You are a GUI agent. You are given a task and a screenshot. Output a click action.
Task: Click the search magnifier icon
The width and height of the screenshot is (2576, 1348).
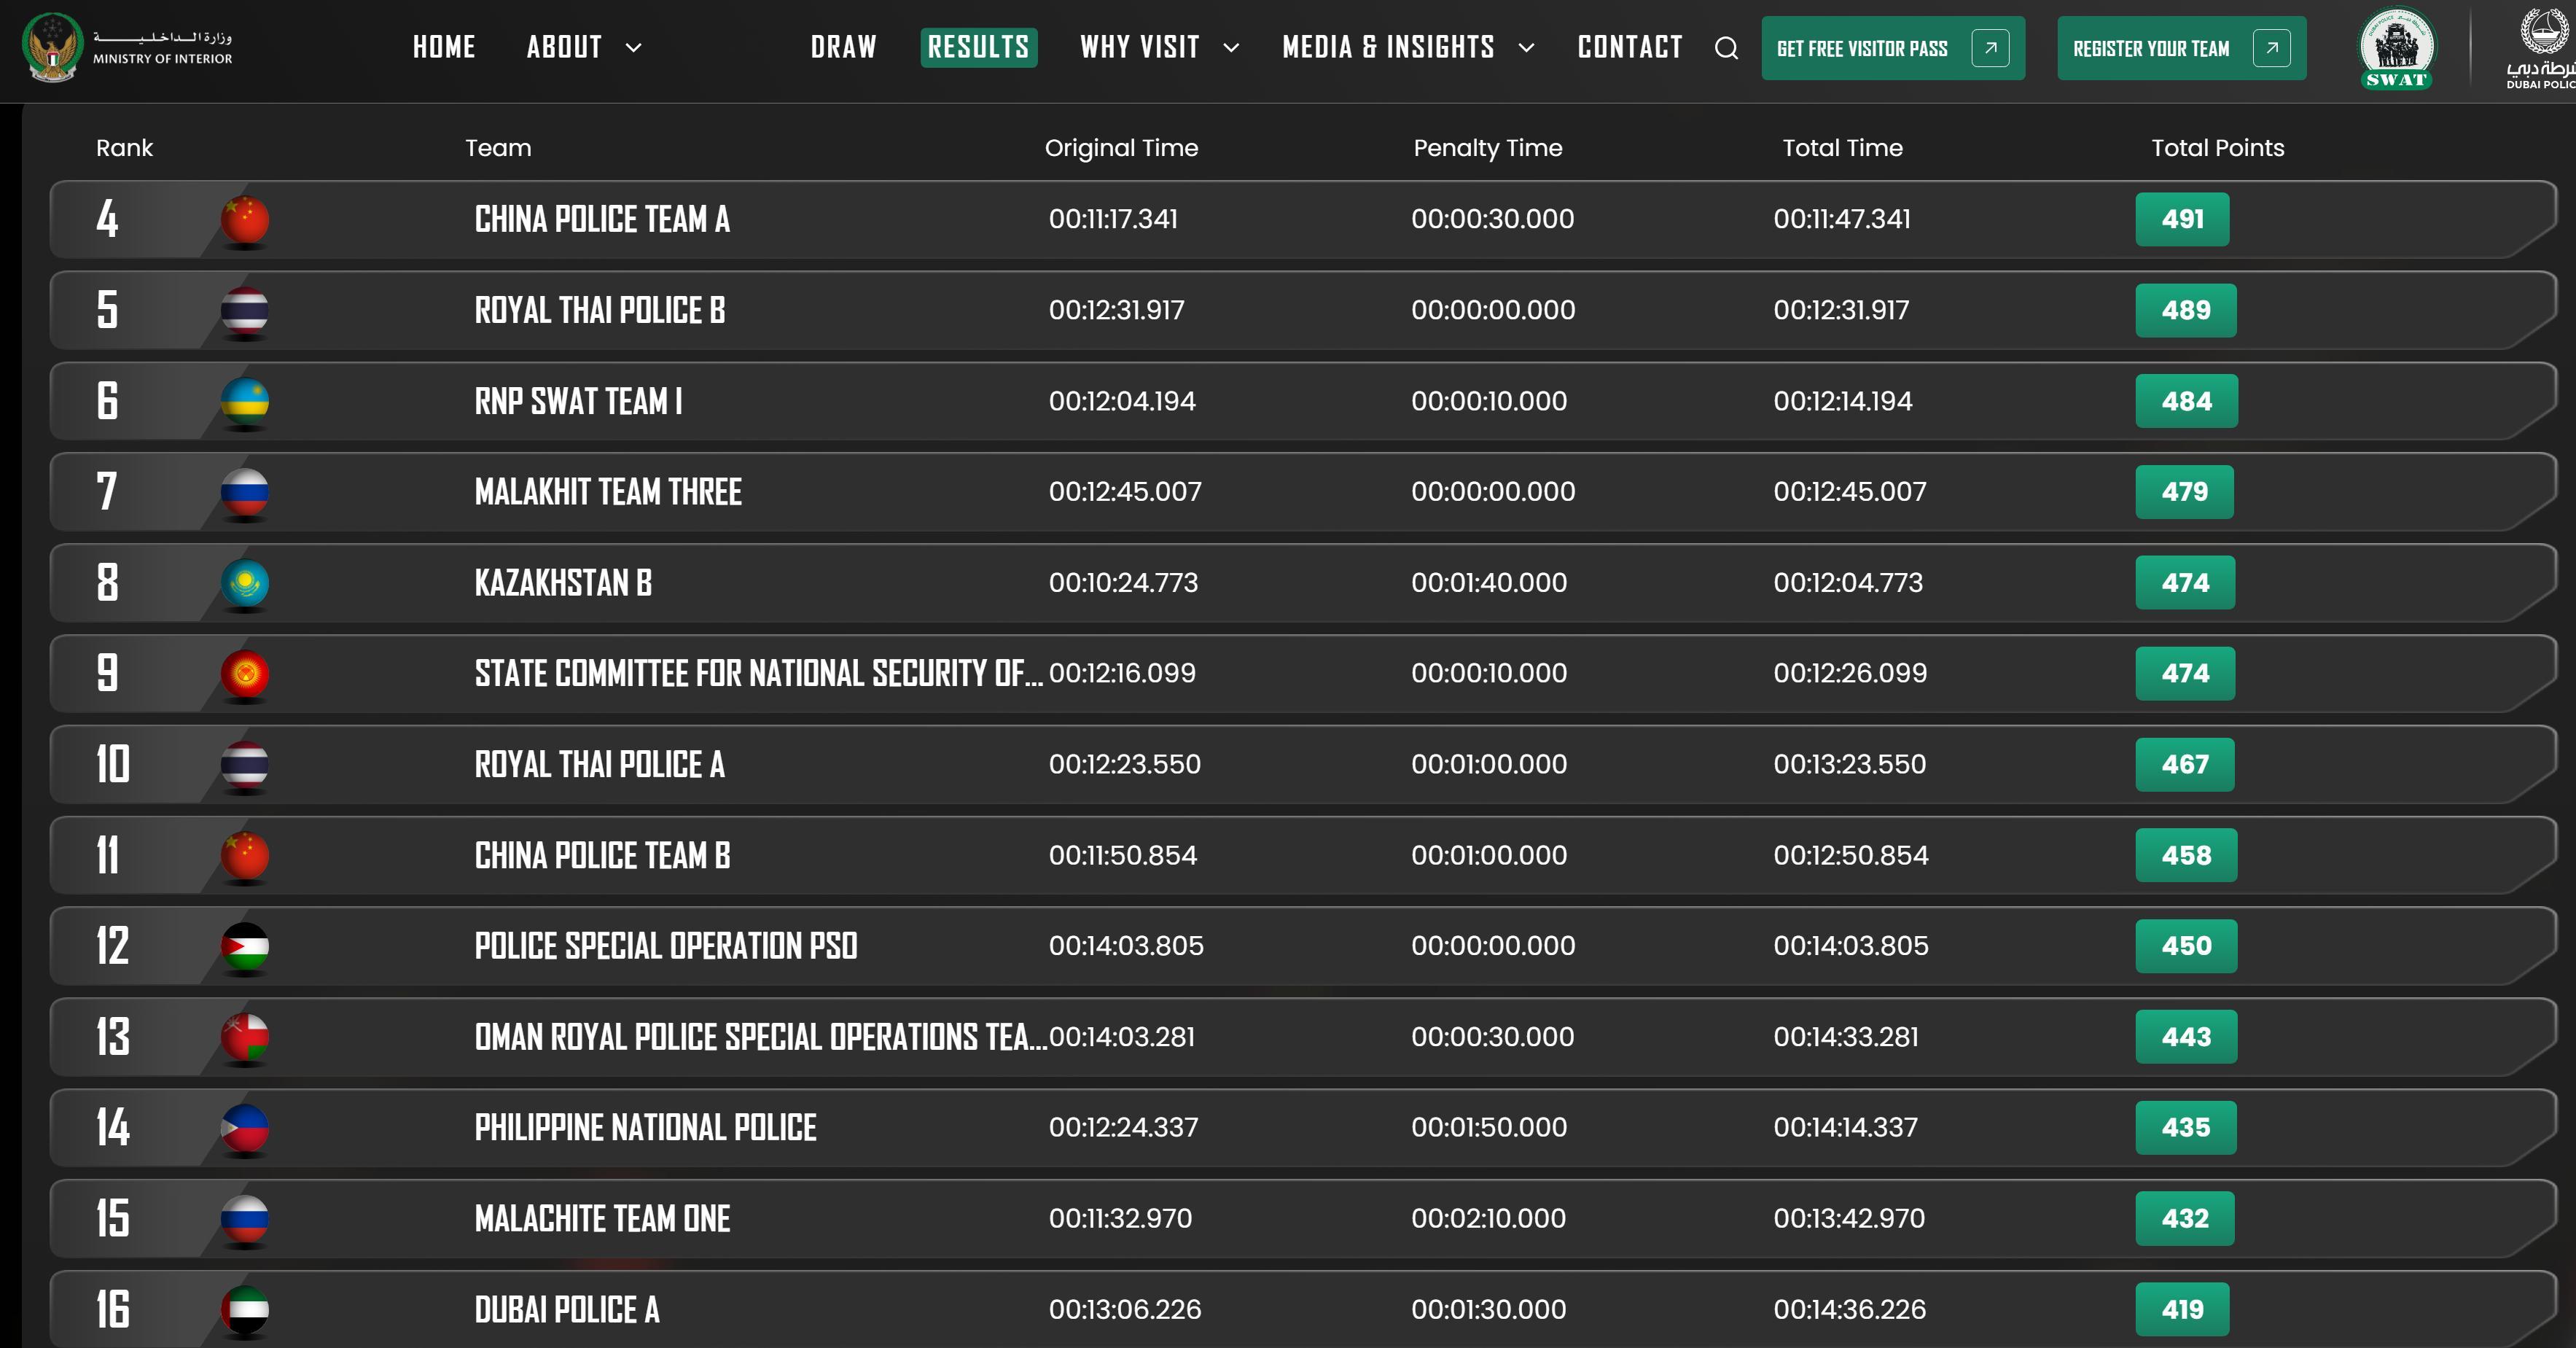pos(1726,48)
